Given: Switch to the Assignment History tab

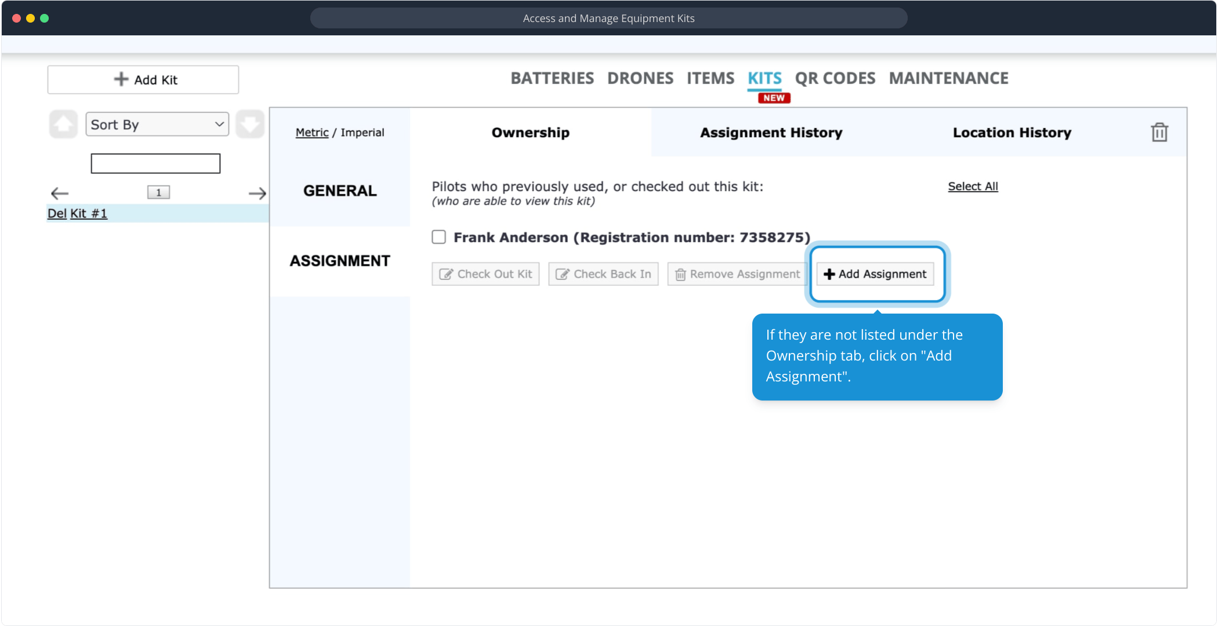Looking at the screenshot, I should (x=771, y=133).
